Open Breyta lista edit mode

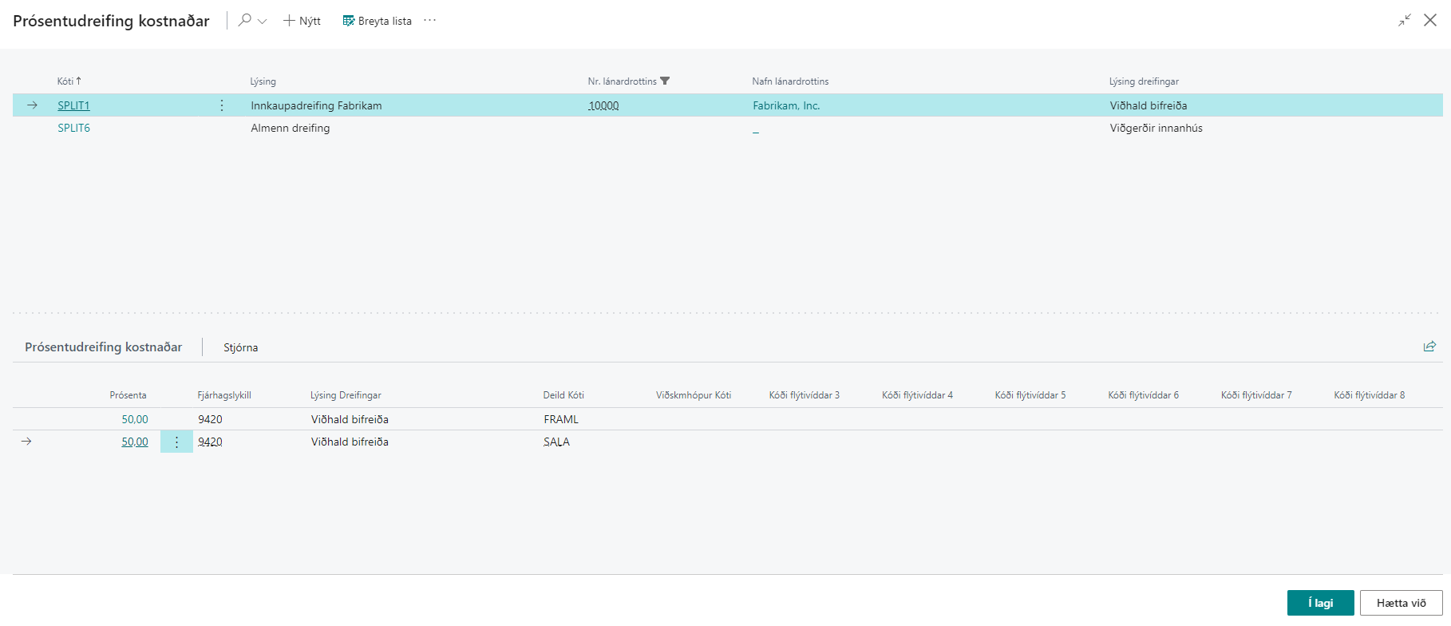click(x=377, y=21)
